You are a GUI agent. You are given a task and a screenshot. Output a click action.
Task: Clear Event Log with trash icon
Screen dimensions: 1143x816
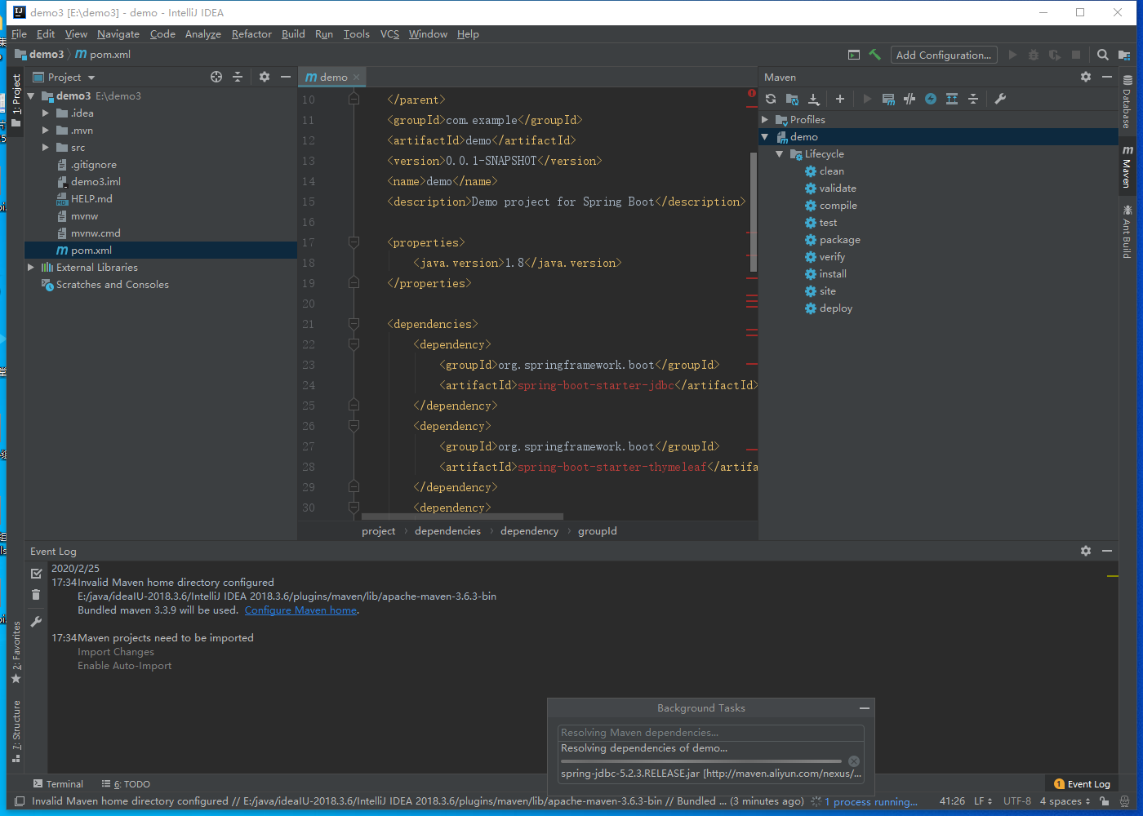(x=36, y=595)
